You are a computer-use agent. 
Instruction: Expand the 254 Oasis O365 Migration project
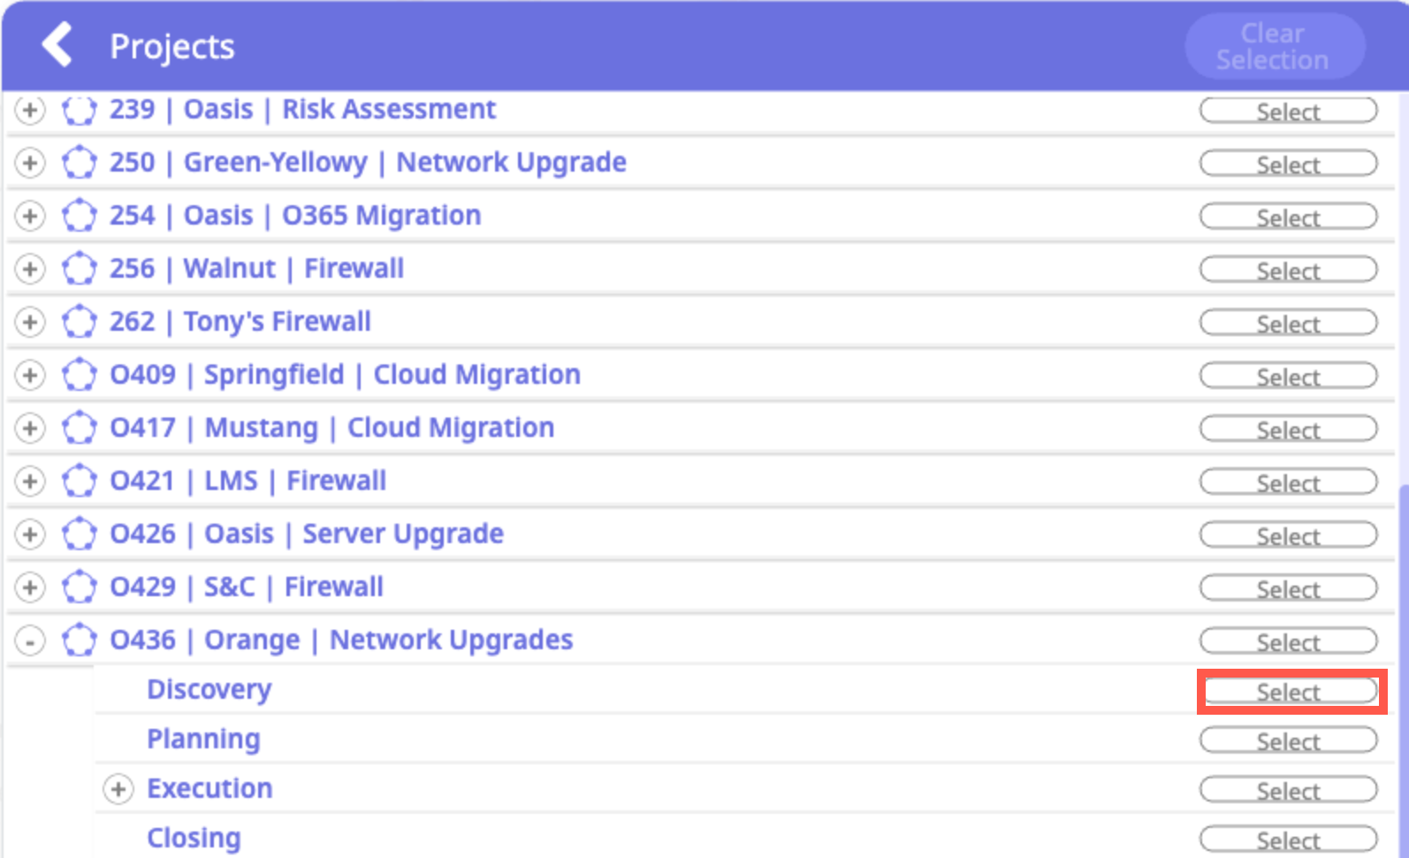click(x=30, y=216)
